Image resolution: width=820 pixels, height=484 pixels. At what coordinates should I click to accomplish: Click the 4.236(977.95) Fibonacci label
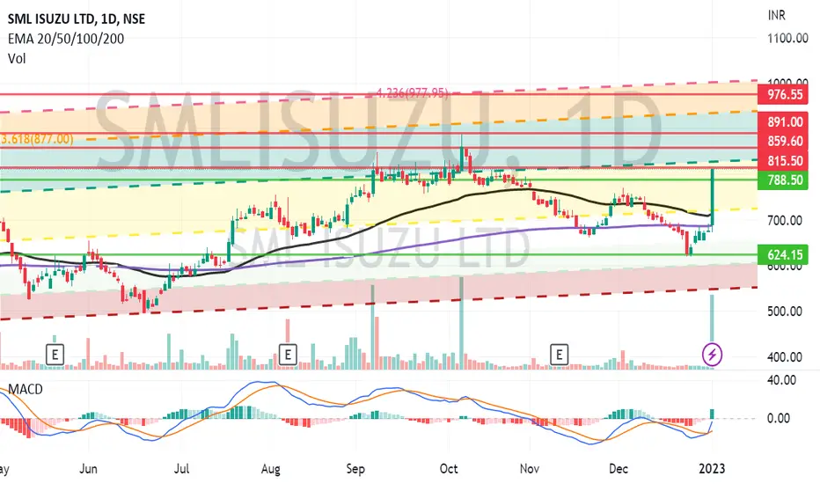[413, 93]
